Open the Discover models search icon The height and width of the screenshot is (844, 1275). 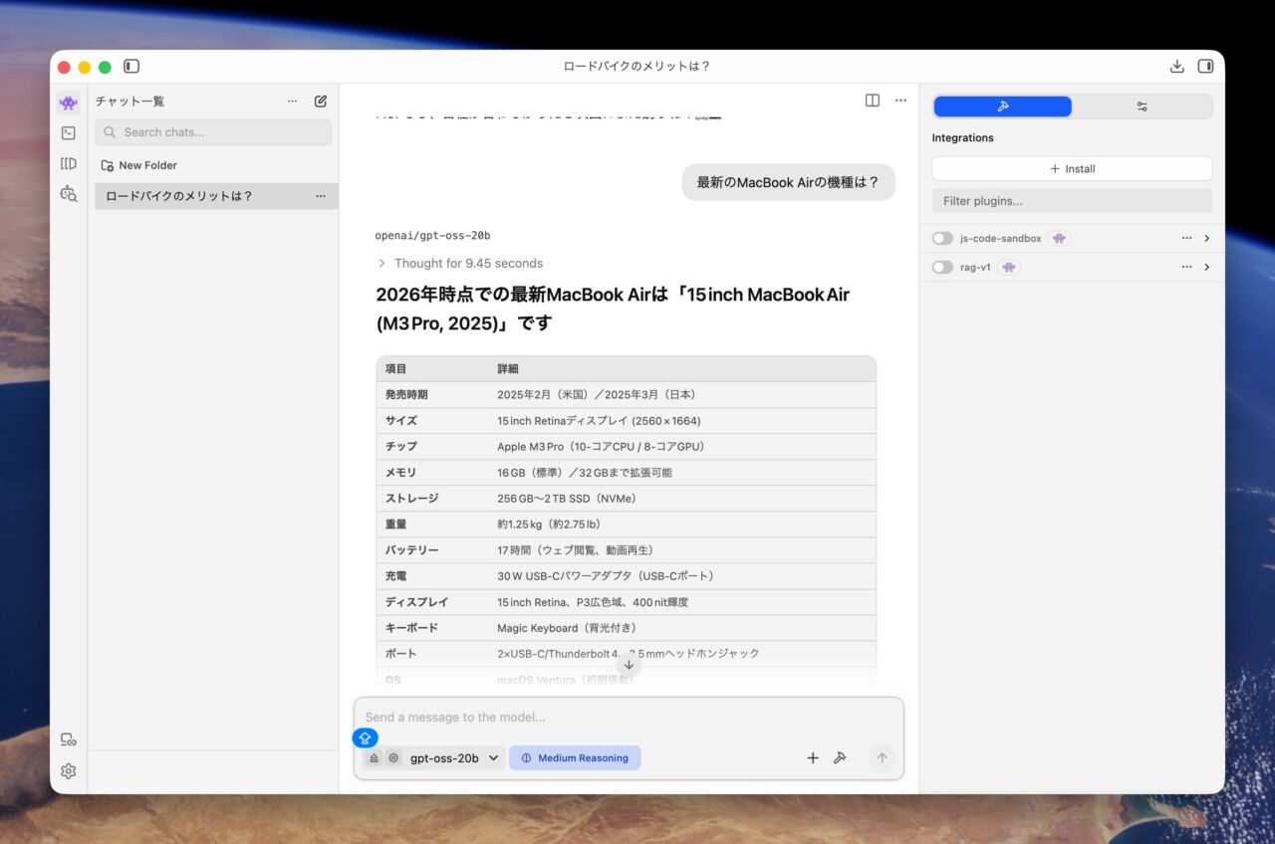[x=68, y=194]
